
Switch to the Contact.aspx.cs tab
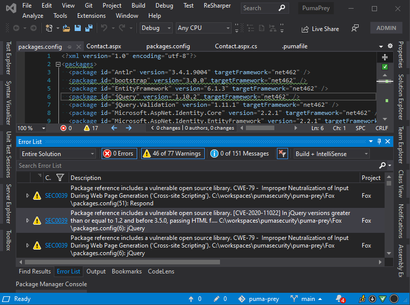point(236,46)
